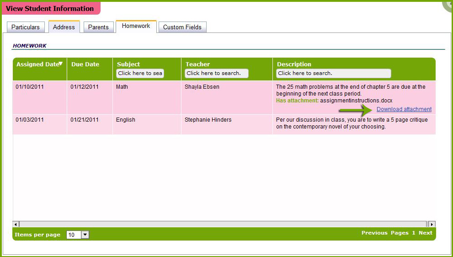
Task: Go to the Previous page of results
Action: 374,233
